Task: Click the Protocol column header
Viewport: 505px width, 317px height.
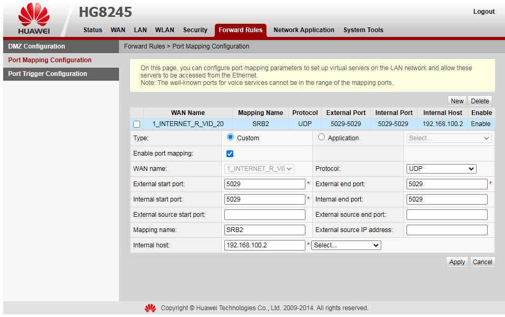Action: (305, 113)
